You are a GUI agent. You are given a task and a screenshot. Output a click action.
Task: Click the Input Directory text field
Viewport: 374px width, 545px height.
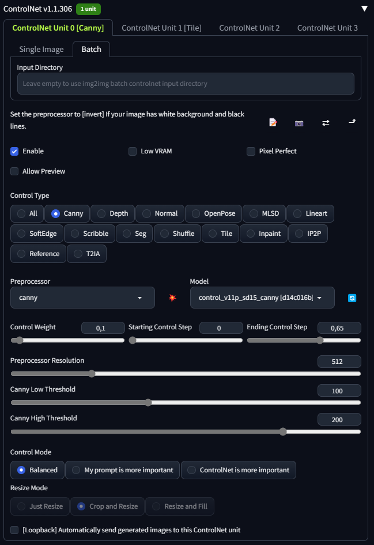pos(186,84)
